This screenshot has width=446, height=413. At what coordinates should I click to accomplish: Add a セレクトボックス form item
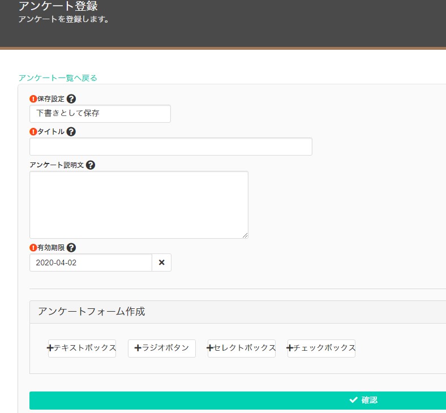[242, 348]
